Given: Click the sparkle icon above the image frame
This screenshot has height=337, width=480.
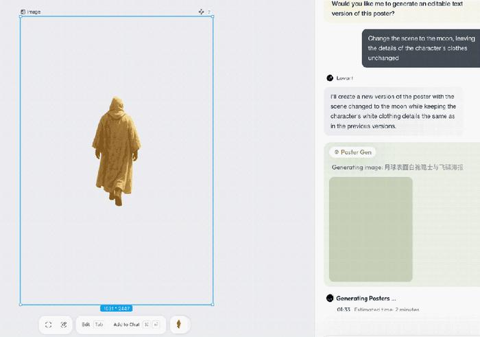Looking at the screenshot, I should [201, 12].
